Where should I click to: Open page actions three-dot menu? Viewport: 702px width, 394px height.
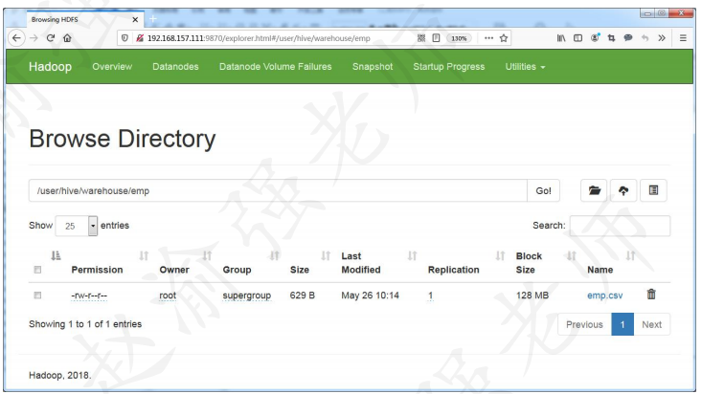pyautogui.click(x=488, y=38)
